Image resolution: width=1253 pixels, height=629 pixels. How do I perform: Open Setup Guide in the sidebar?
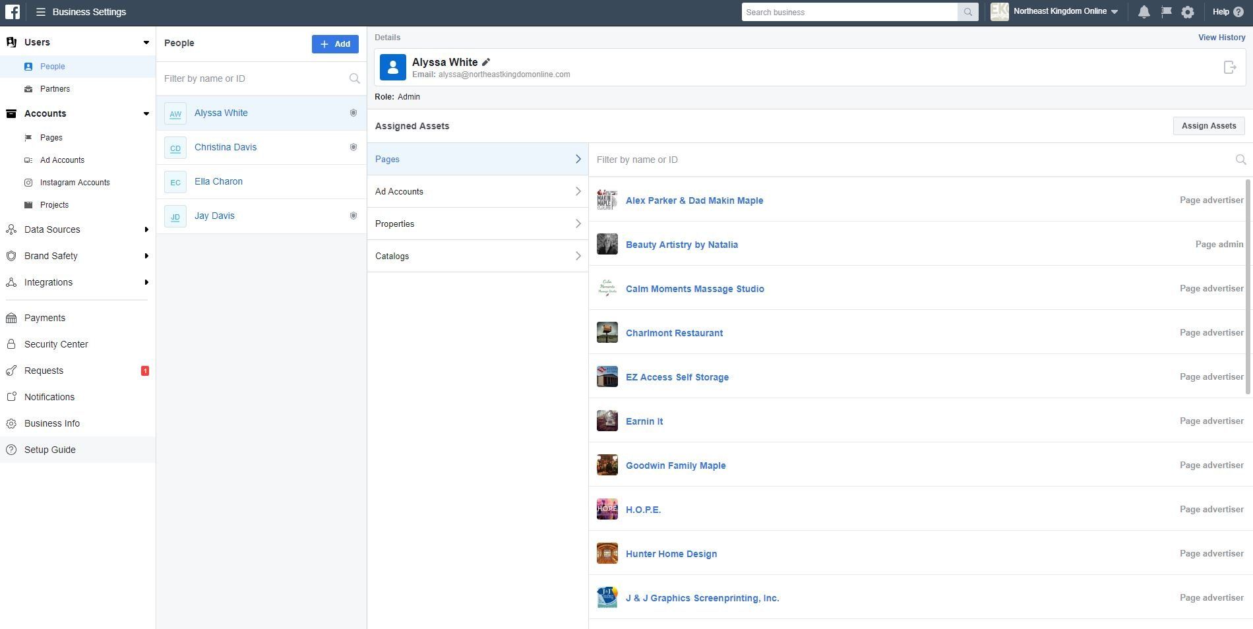pyautogui.click(x=78, y=450)
